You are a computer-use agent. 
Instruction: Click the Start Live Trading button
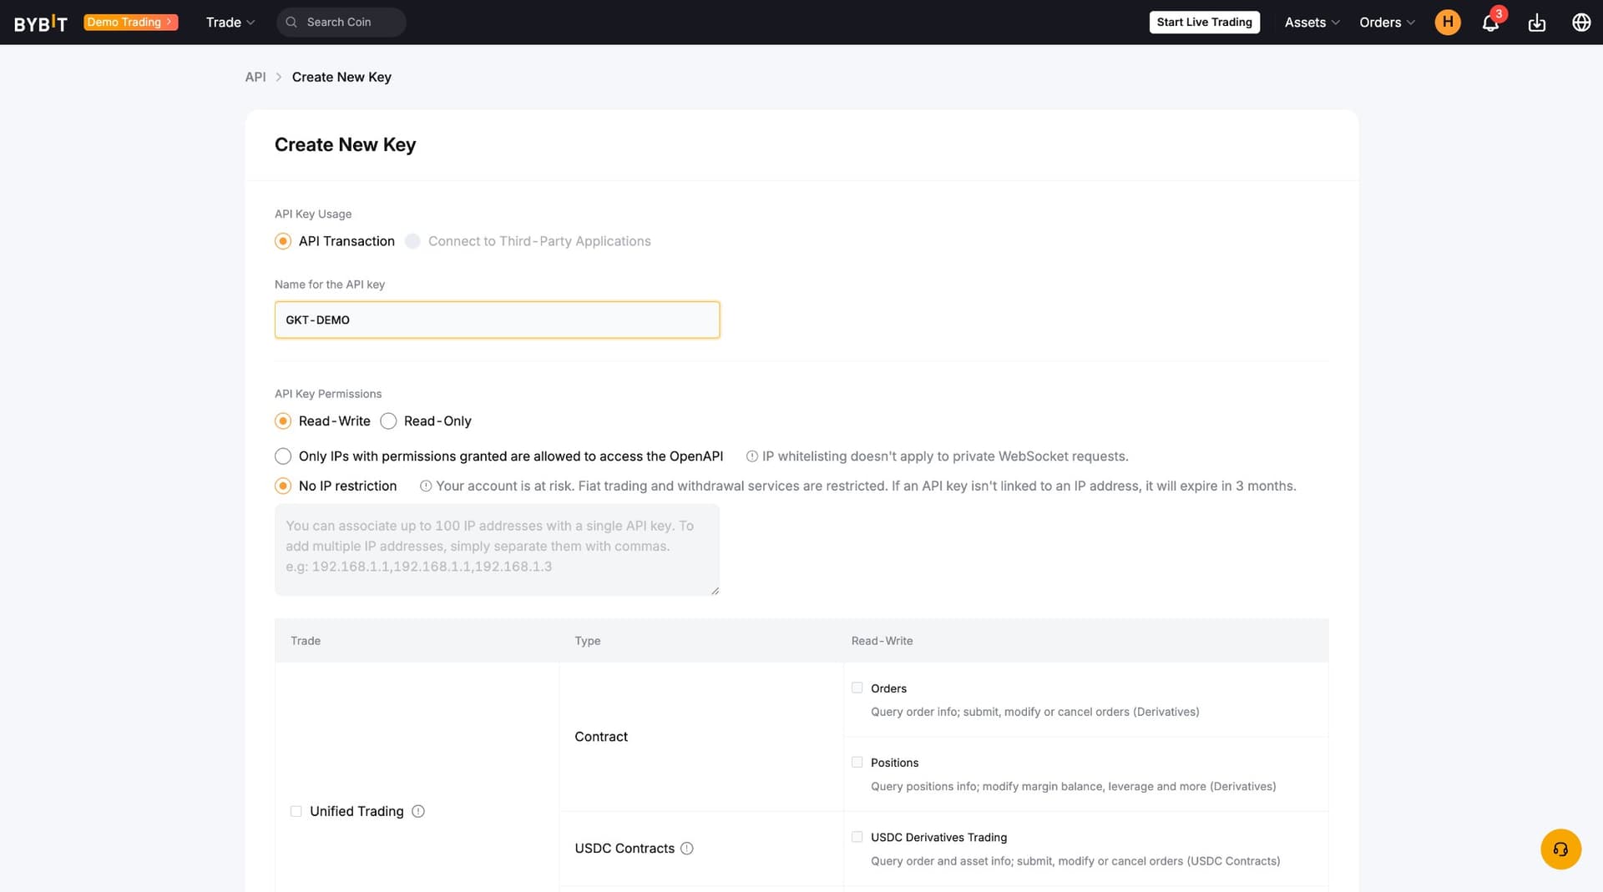[x=1204, y=22]
